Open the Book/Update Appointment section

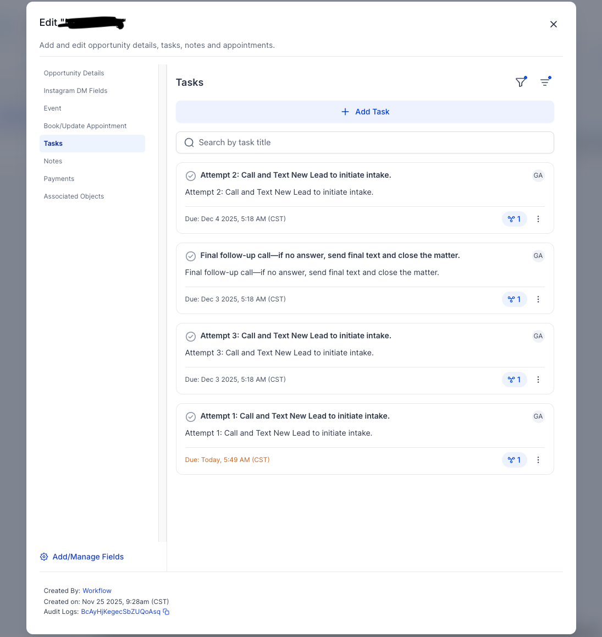[x=85, y=125]
